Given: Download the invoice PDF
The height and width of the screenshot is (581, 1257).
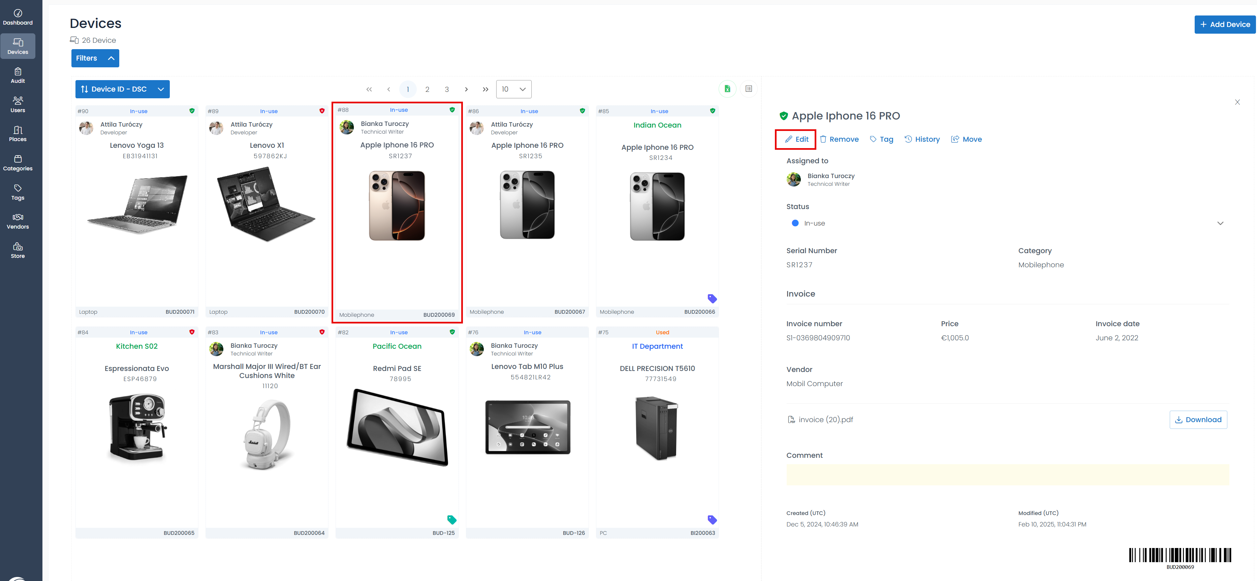Looking at the screenshot, I should click(1198, 420).
